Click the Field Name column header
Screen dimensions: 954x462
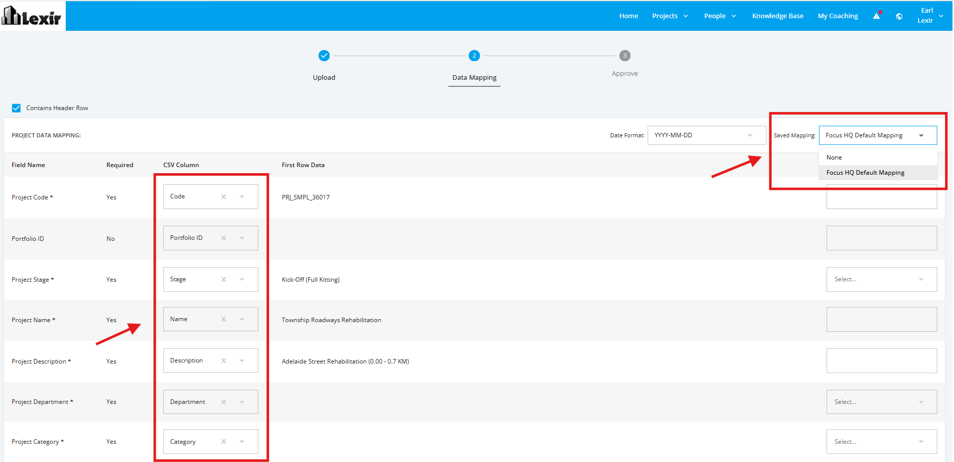28,165
